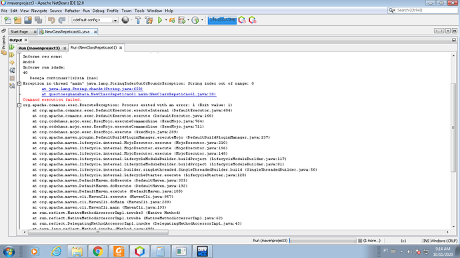Close the Run (NewClassRepeticao61) output tab
Image resolution: width=460 pixels, height=258 pixels.
tap(121, 47)
